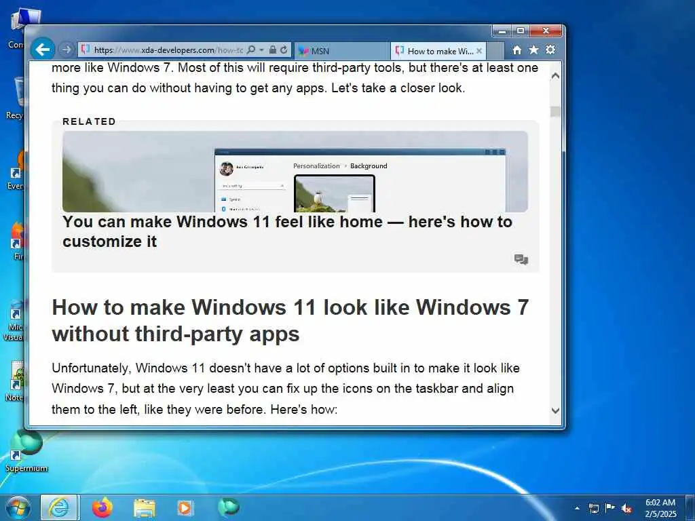The image size is (695, 521).
Task: Open Windows Explorer folder in taskbar
Action: click(145, 509)
